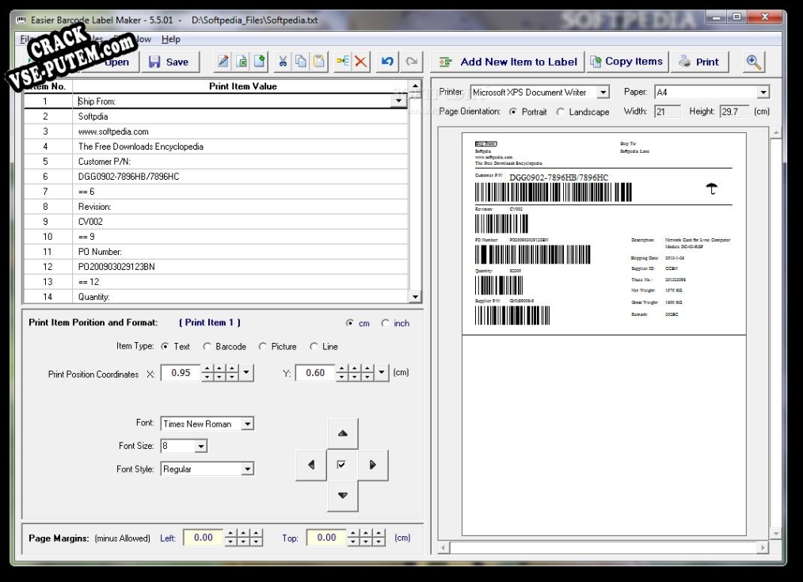Toggle the checkbox between arrow buttons
The height and width of the screenshot is (582, 803).
[x=341, y=465]
